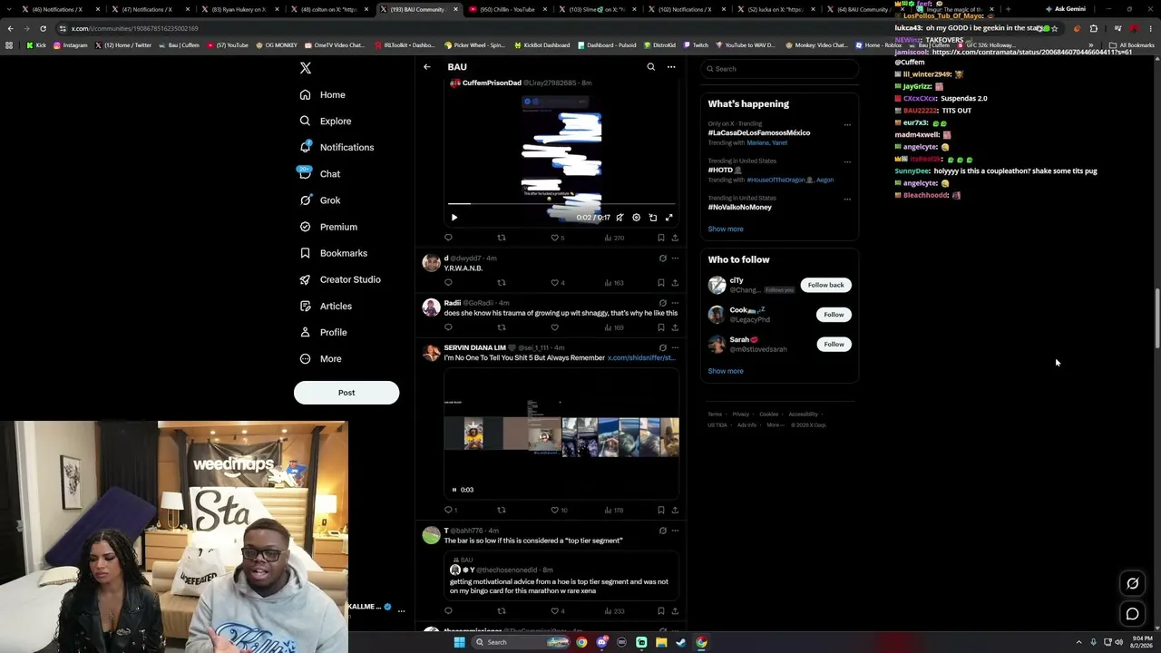Open the quoted post by thechosenonedid
This screenshot has height=653, width=1161.
(561, 575)
